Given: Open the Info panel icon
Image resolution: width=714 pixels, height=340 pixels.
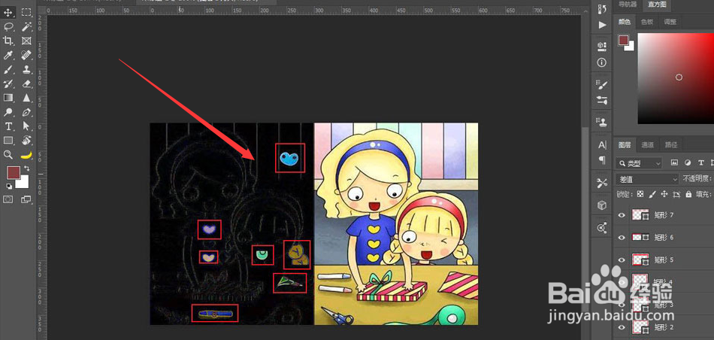Looking at the screenshot, I should tap(602, 62).
